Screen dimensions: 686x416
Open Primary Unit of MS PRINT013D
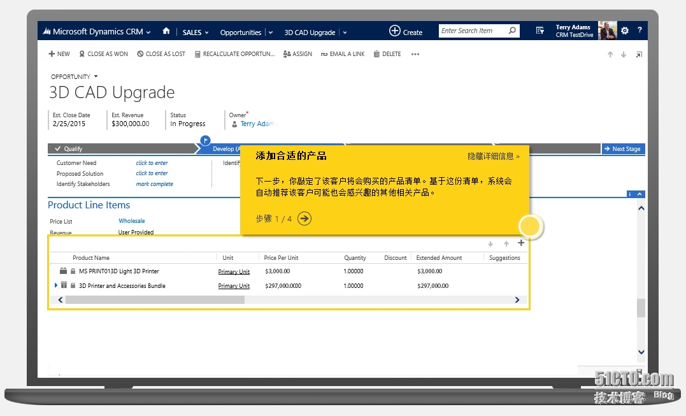pyautogui.click(x=234, y=271)
